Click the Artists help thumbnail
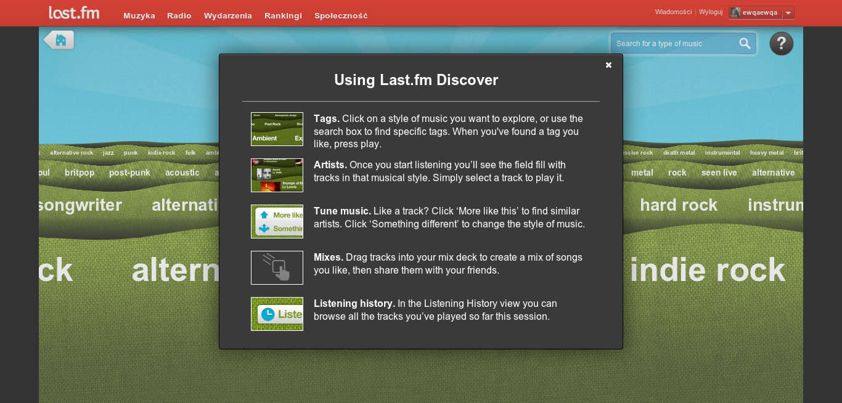 click(x=277, y=175)
